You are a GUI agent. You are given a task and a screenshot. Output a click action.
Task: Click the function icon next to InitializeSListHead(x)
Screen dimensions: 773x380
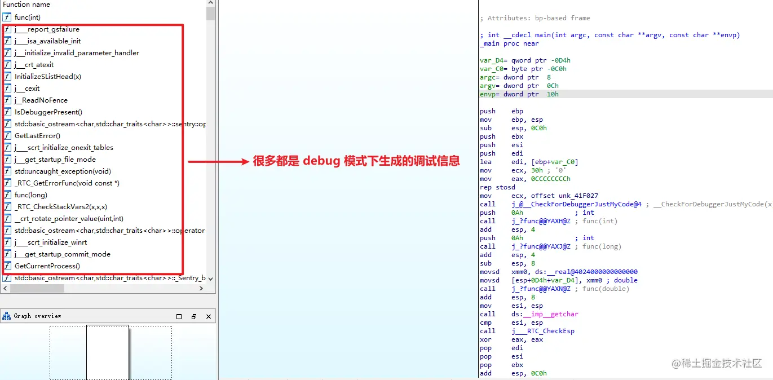coord(7,76)
